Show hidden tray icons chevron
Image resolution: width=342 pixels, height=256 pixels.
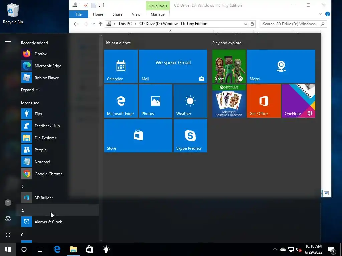click(275, 249)
